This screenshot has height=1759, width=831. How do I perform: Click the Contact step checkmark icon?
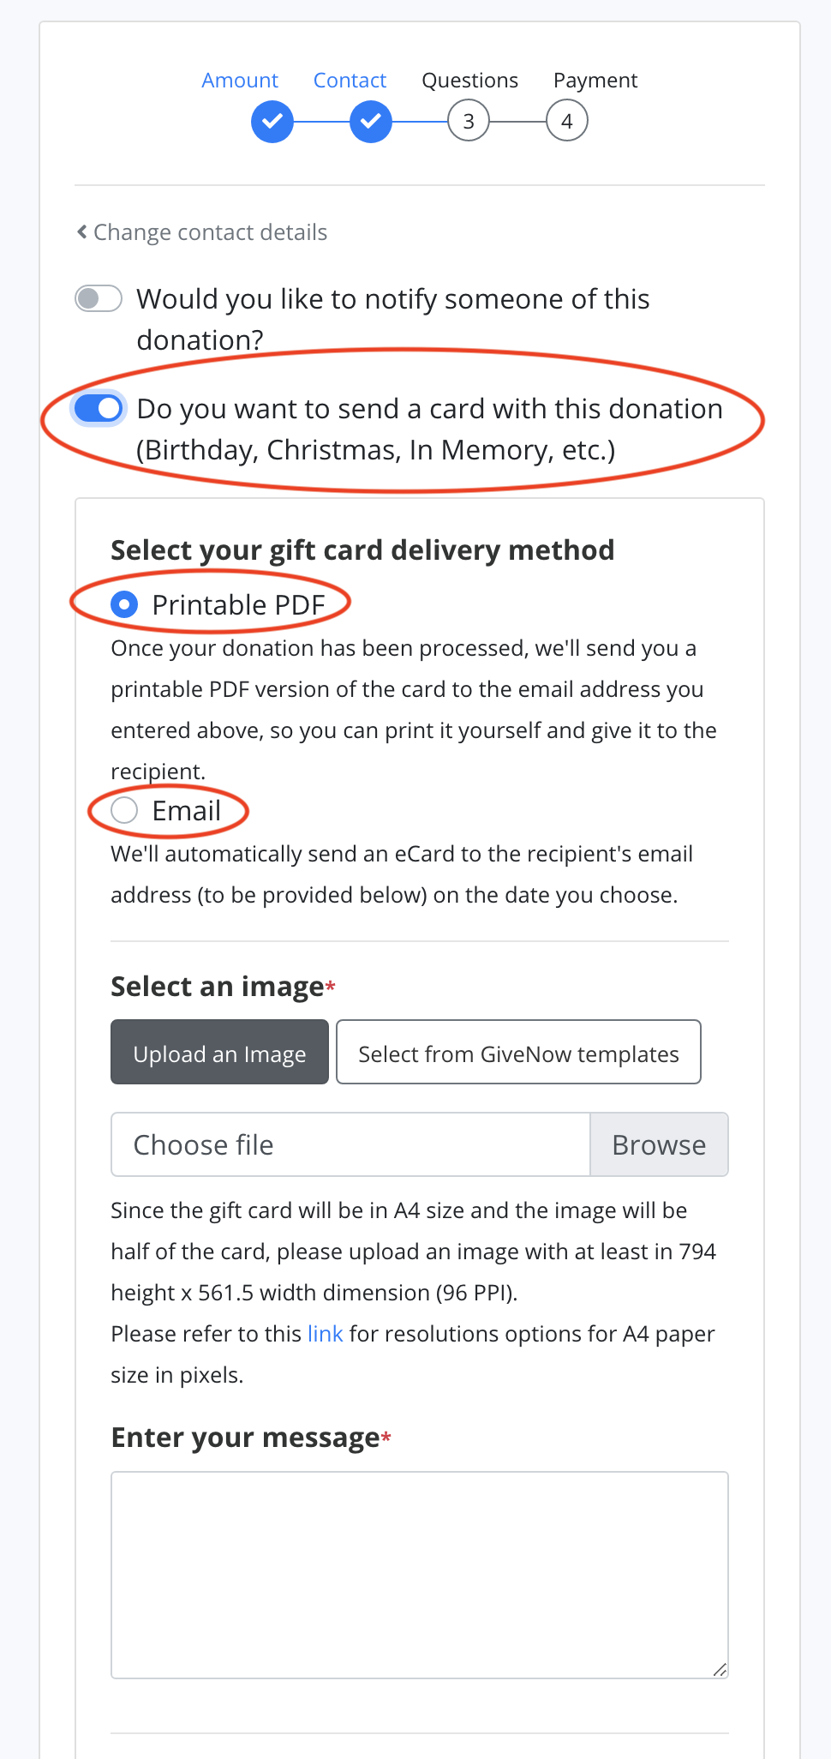coord(369,121)
